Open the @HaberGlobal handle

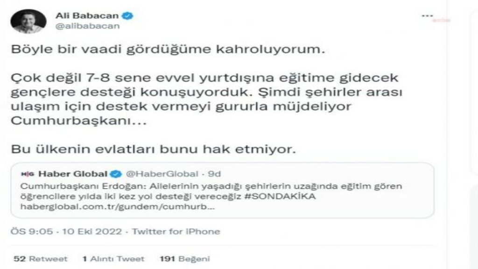coord(162,174)
